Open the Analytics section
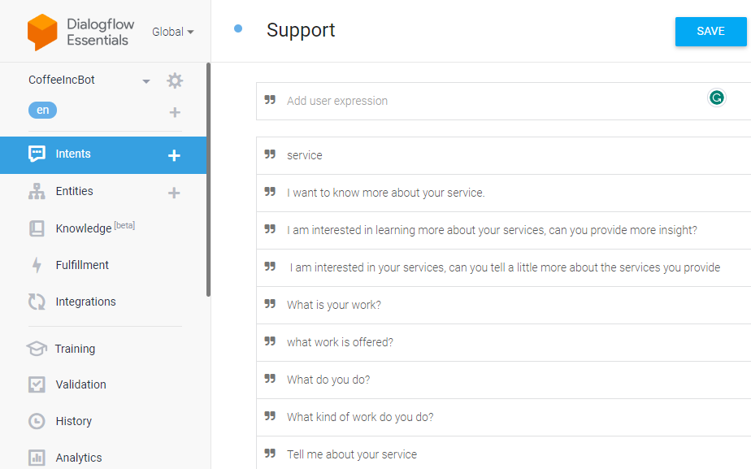The height and width of the screenshot is (469, 751). [x=79, y=458]
